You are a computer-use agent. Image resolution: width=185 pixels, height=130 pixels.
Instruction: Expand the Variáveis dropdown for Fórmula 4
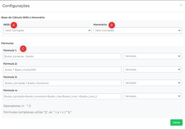point(152,96)
